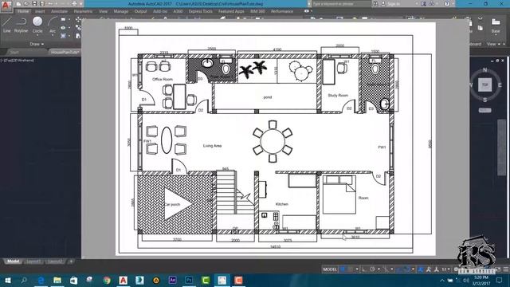Click the Open file quick access icon
The image size is (510, 287).
pyautogui.click(x=26, y=3)
